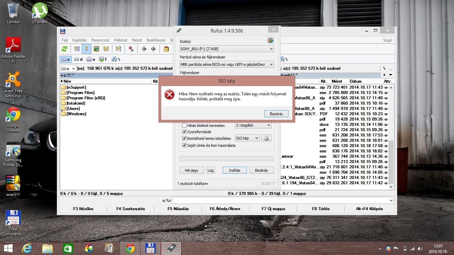Viewport: 454px width, 255px height.
Task: Show hidden tray icons arrow
Action: tap(380, 249)
